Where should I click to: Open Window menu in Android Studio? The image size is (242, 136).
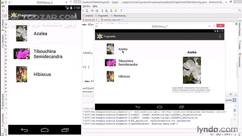87,6
